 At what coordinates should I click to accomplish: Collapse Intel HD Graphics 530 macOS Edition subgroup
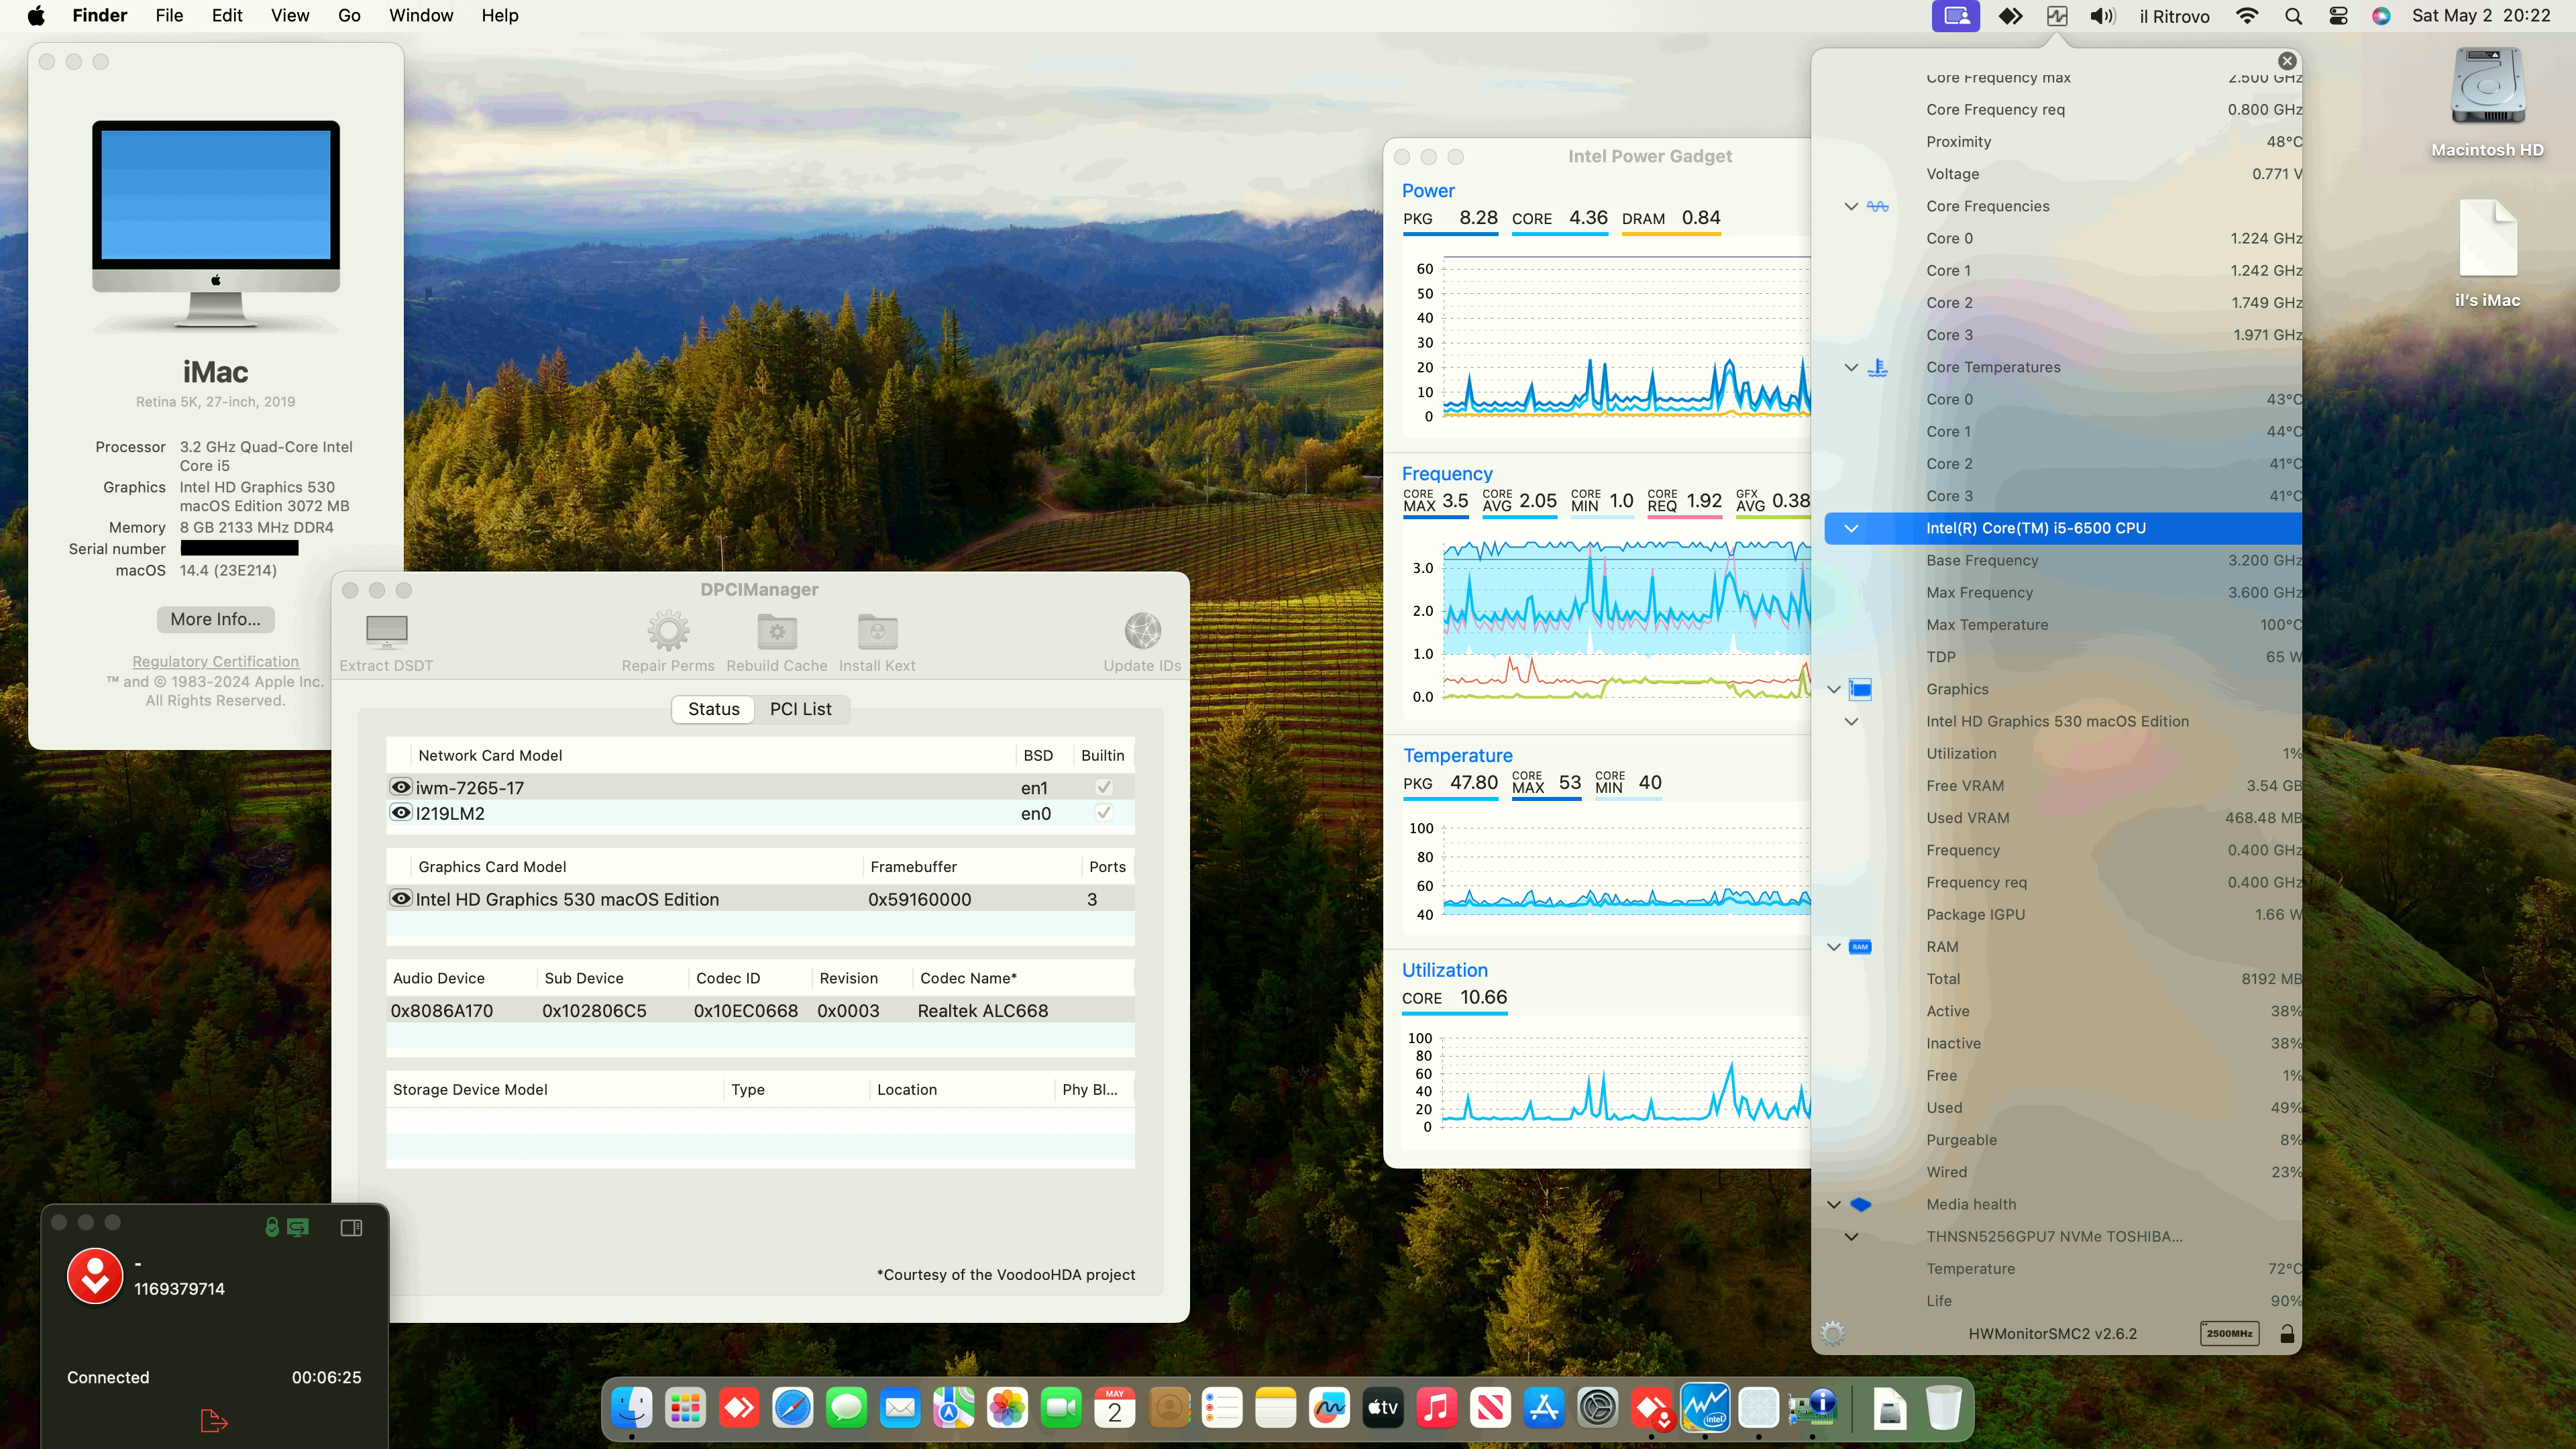1851,721
